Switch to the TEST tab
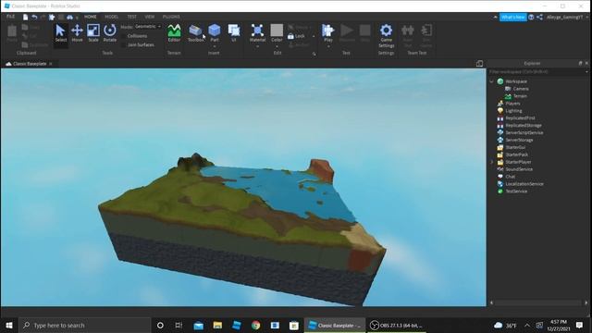 click(131, 17)
